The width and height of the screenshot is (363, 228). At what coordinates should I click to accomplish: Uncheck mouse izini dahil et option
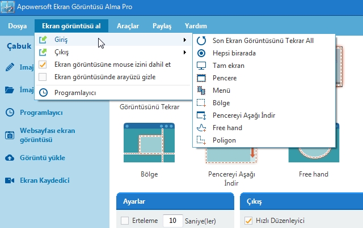43,64
